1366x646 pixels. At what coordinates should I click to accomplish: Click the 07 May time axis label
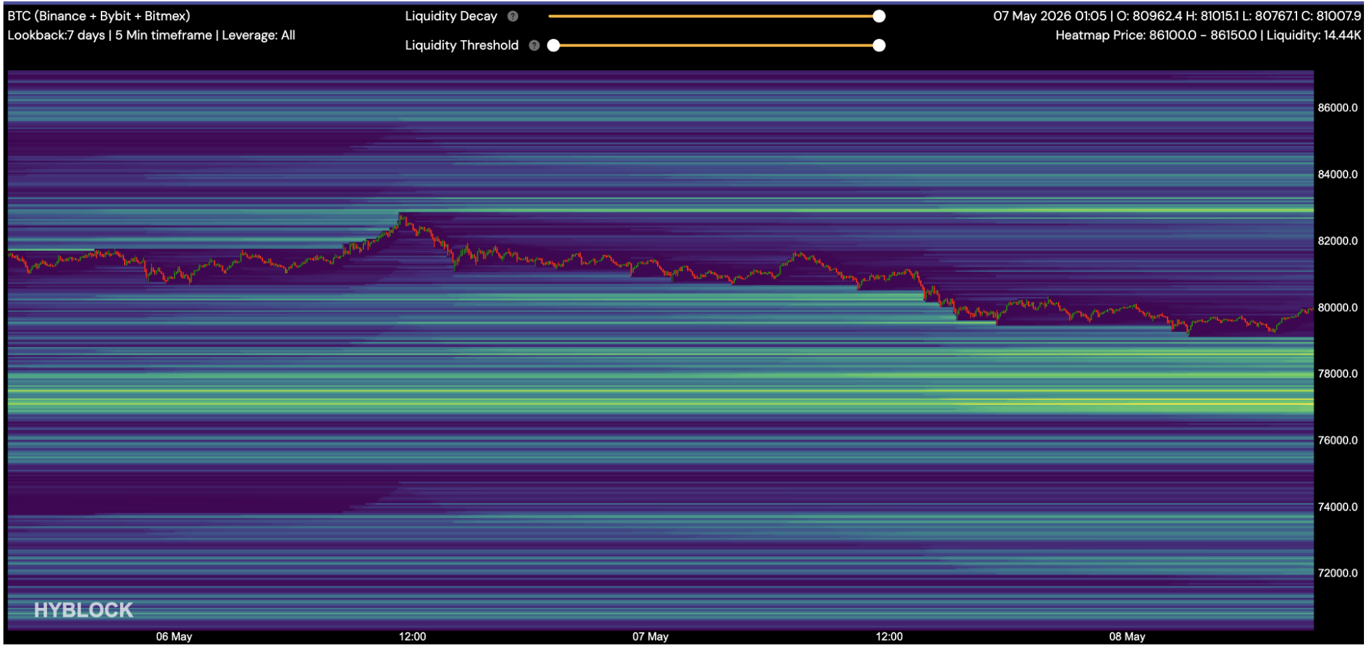[650, 636]
